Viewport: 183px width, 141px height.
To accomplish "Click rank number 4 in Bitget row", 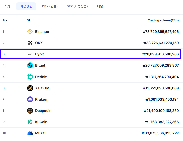I will (x=4, y=65).
